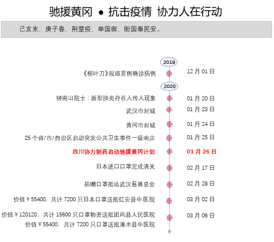Screen dimensions: 274x242
Task: Click the red text 四川协力制药启动驰援黄冈计划
Action: (114, 151)
